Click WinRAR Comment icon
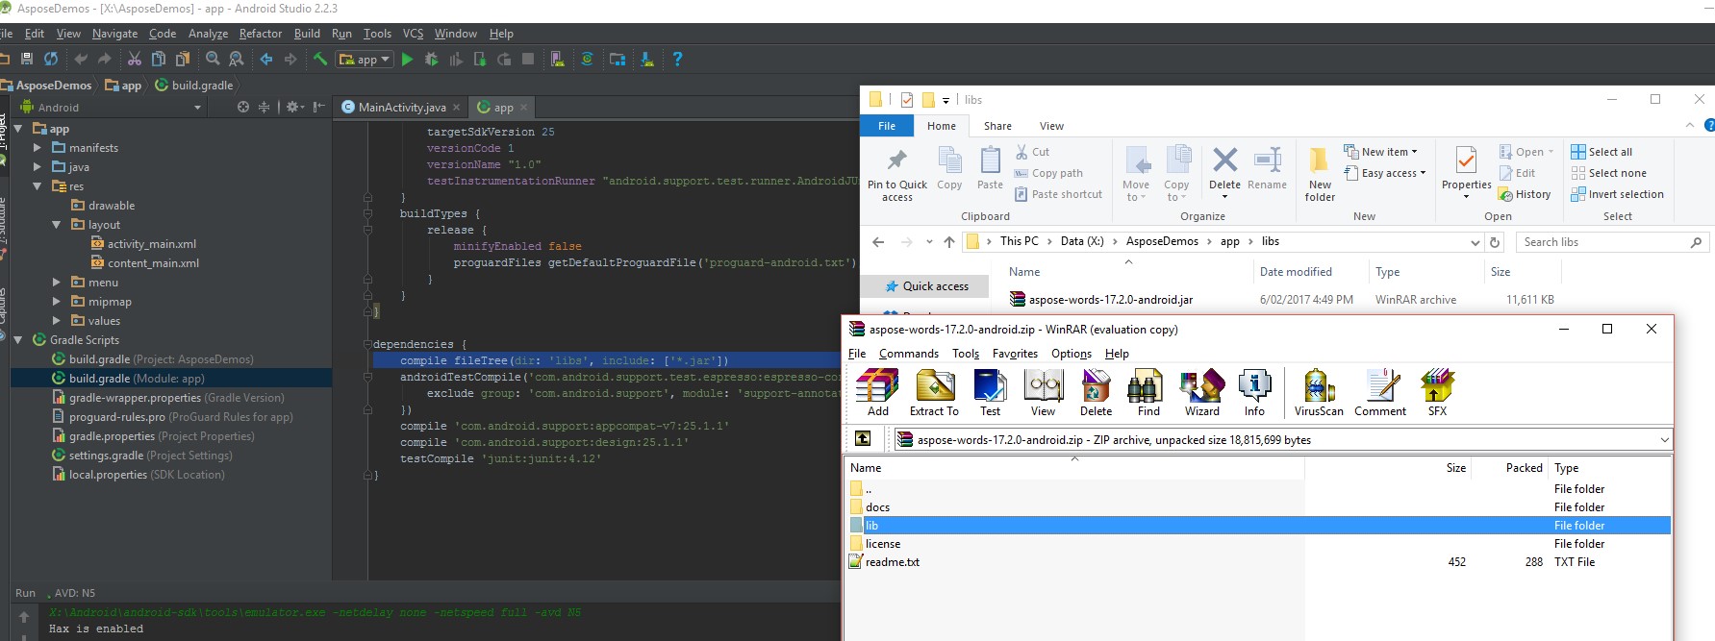The image size is (1715, 641). coord(1380,393)
